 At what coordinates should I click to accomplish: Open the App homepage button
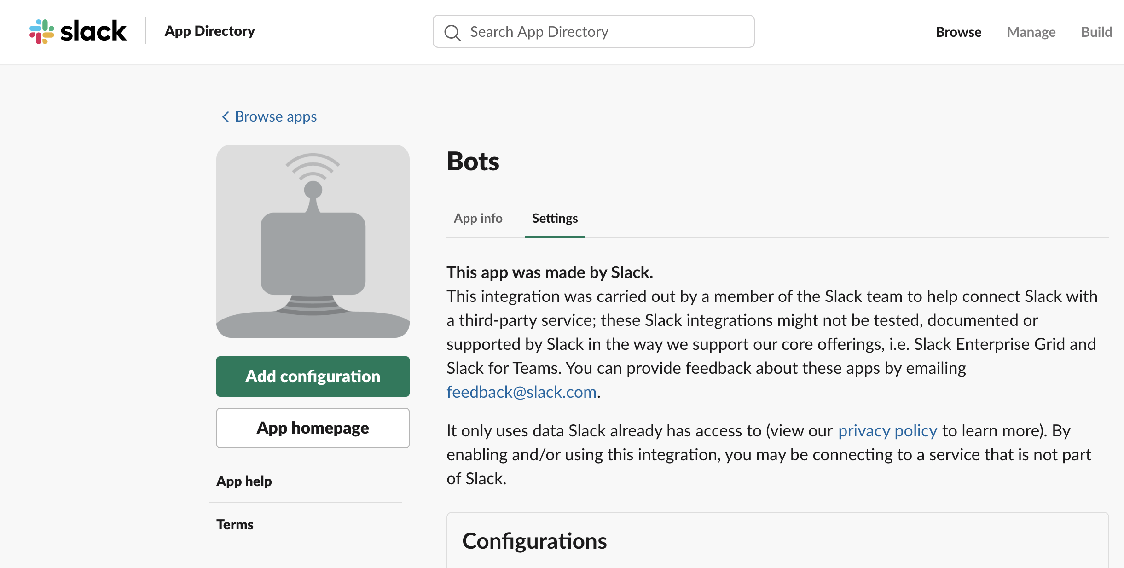tap(313, 428)
